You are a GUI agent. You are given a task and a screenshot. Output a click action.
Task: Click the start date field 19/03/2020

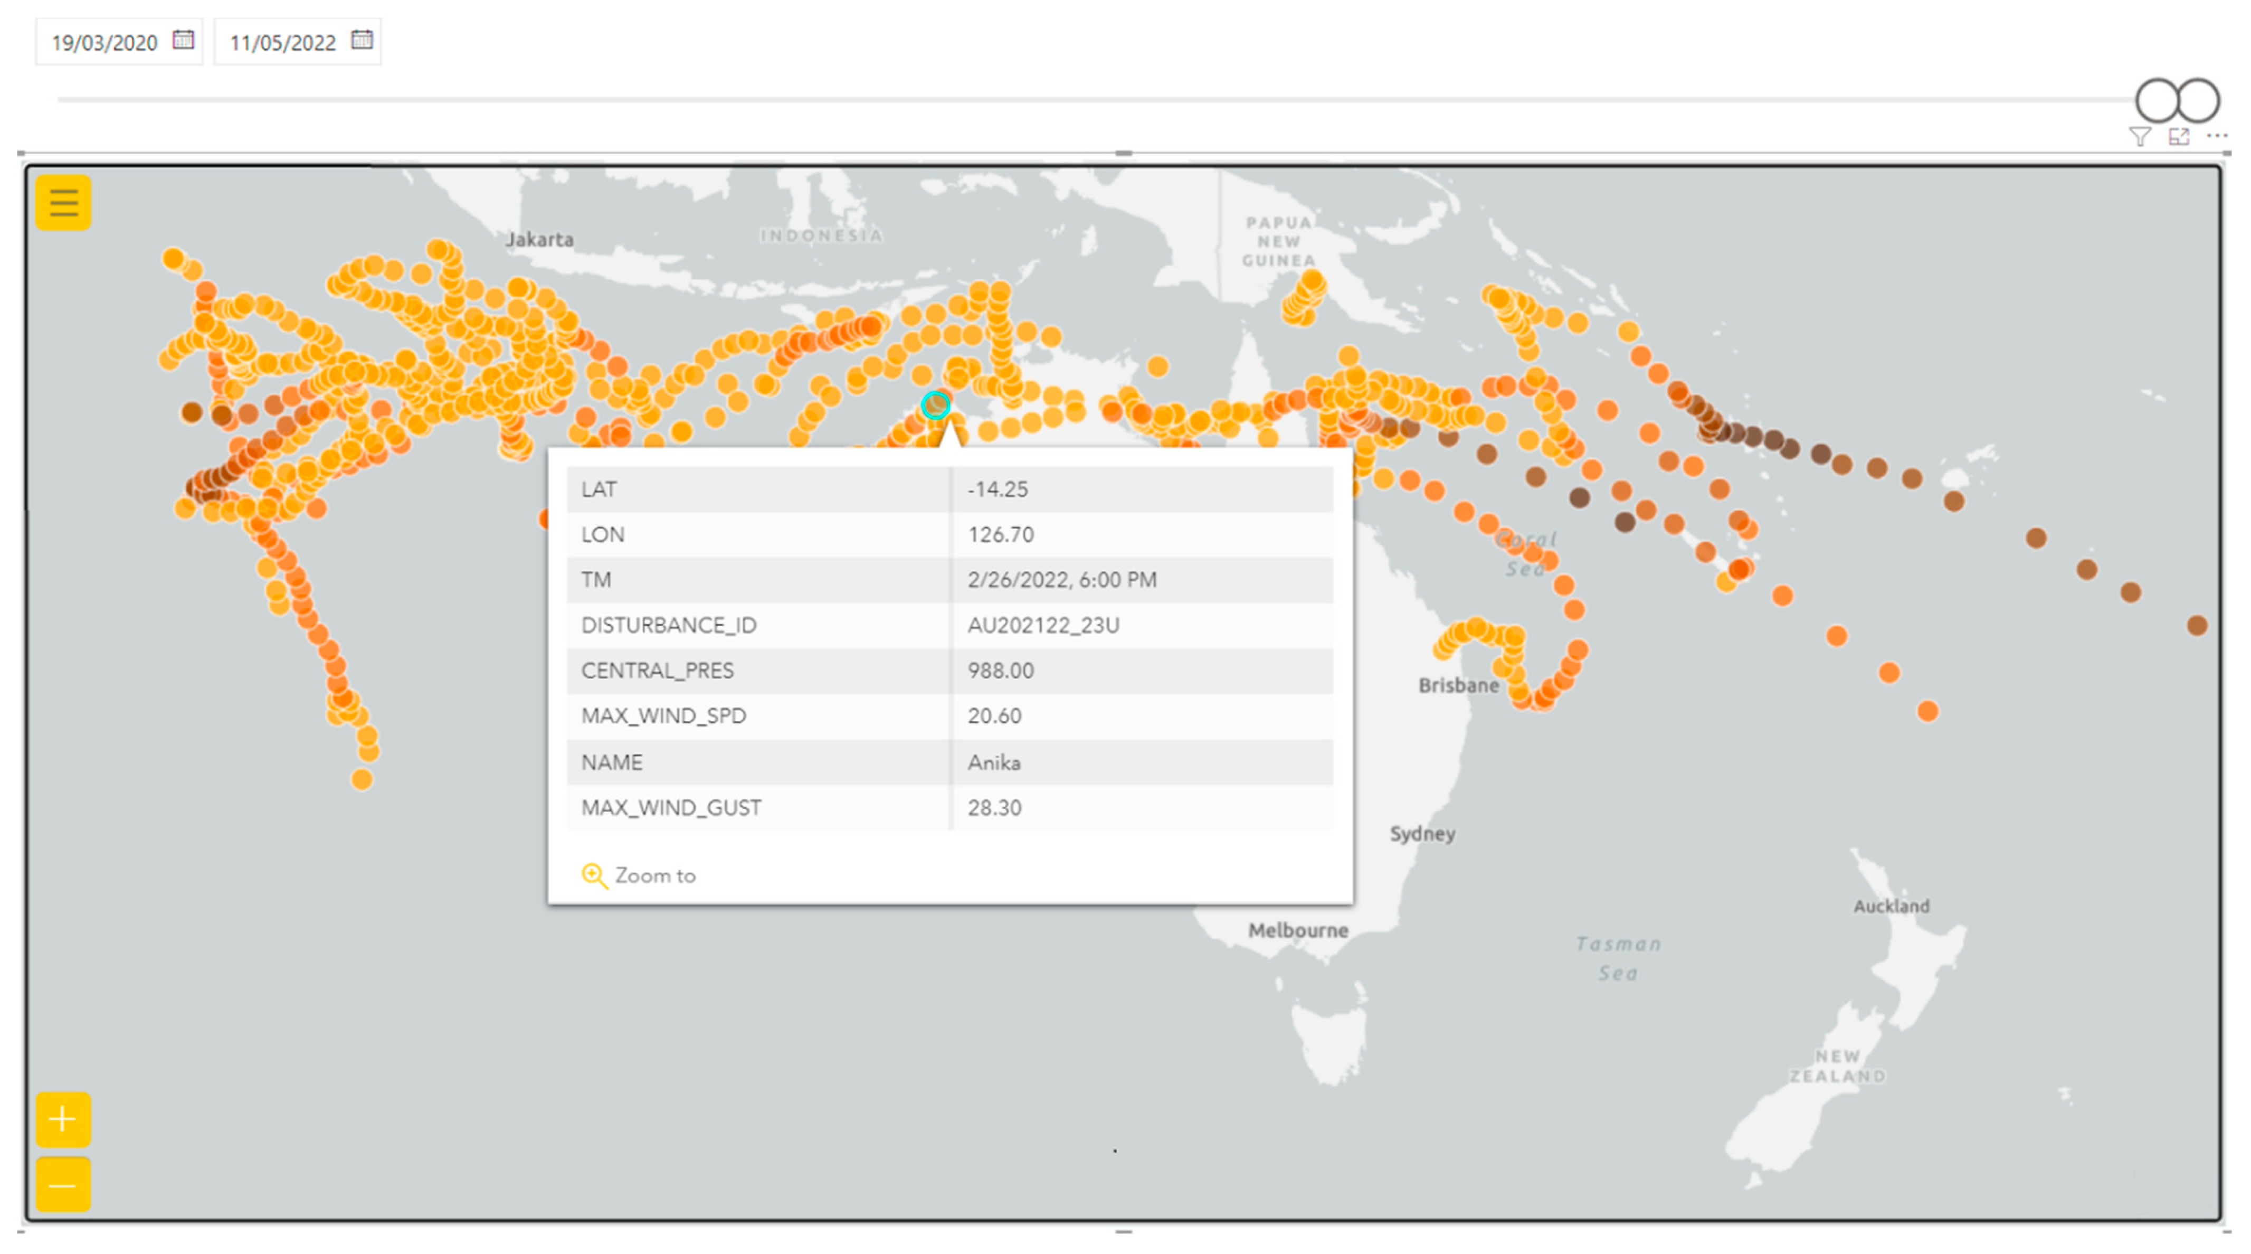pyautogui.click(x=104, y=42)
